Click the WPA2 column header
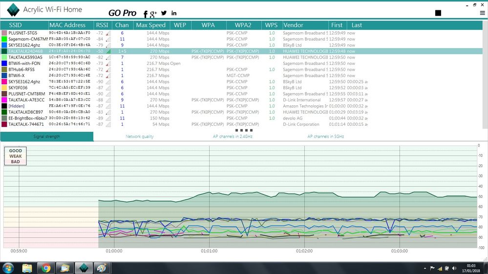 click(243, 25)
